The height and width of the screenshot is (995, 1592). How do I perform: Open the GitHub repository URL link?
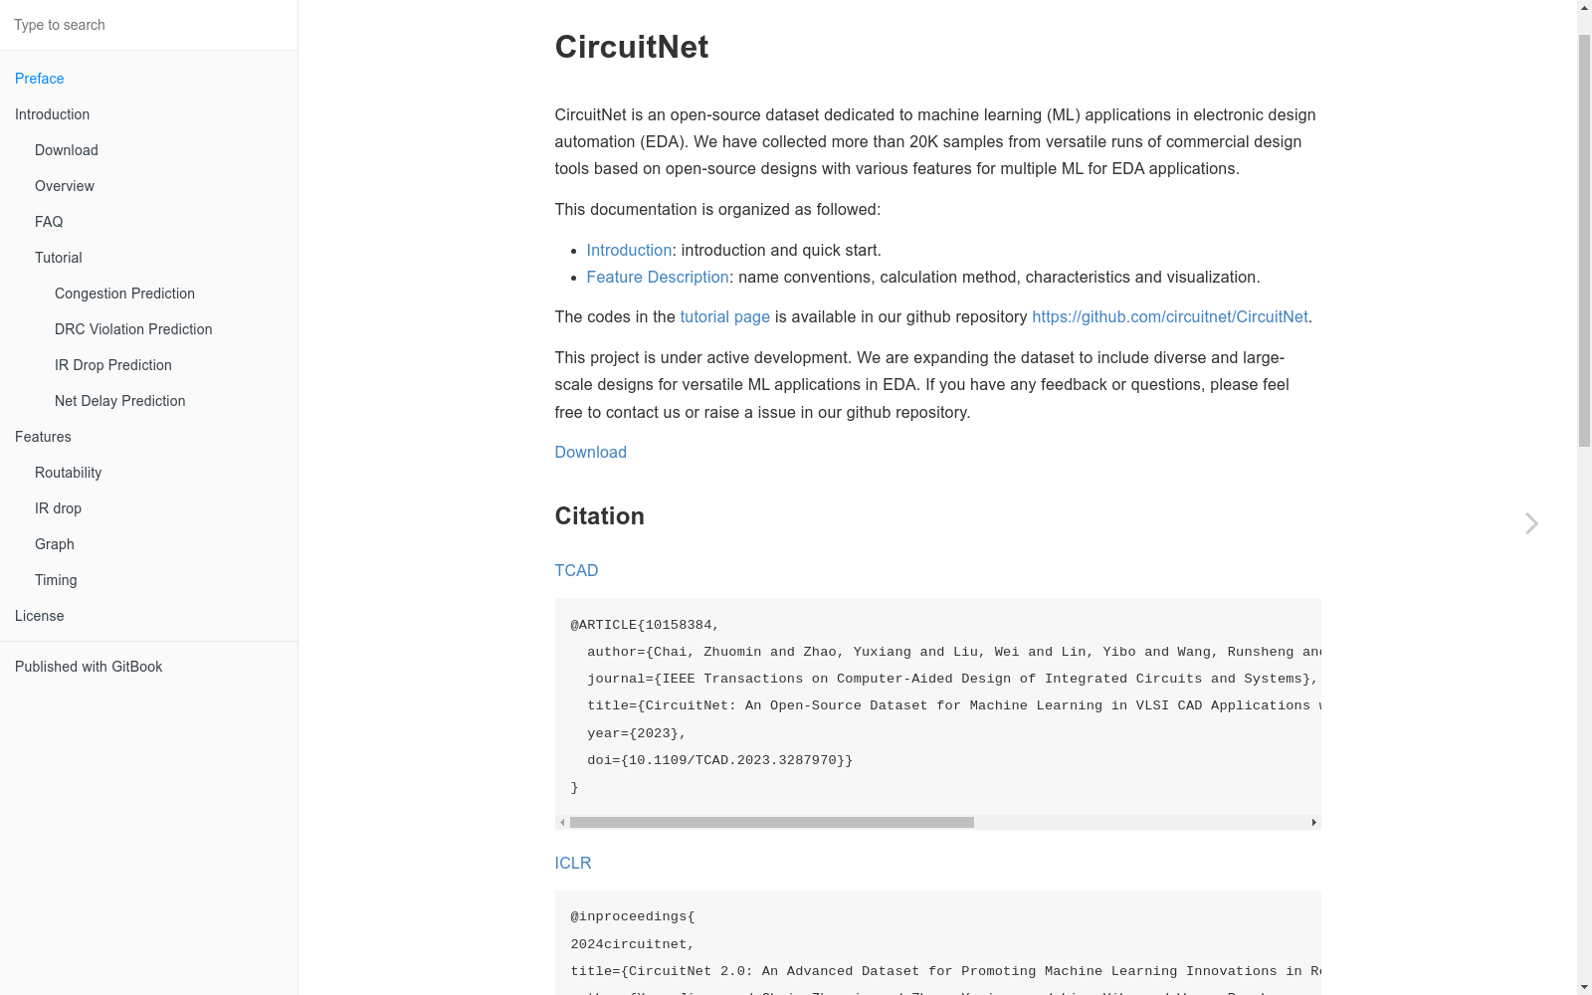click(x=1169, y=316)
